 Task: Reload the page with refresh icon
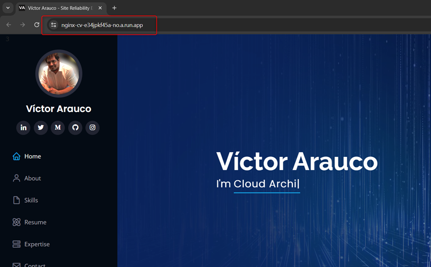(36, 25)
